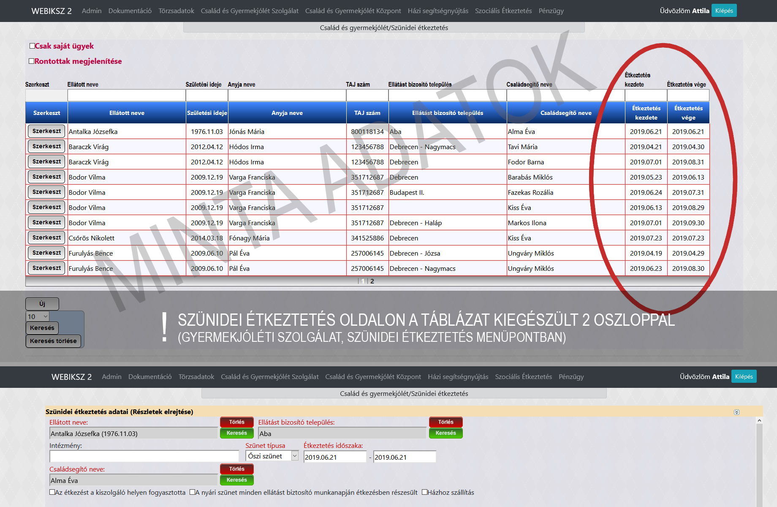Image resolution: width=777 pixels, height=507 pixels.
Task: Create a new entry with the Új button
Action: click(42, 304)
